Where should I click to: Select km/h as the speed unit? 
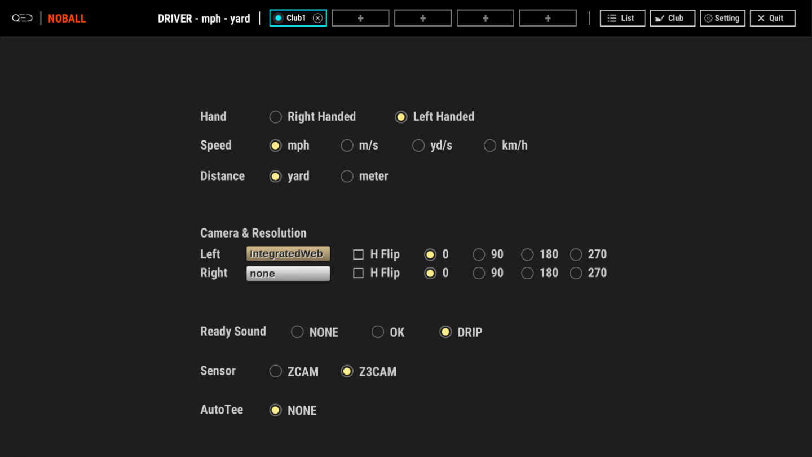click(490, 146)
